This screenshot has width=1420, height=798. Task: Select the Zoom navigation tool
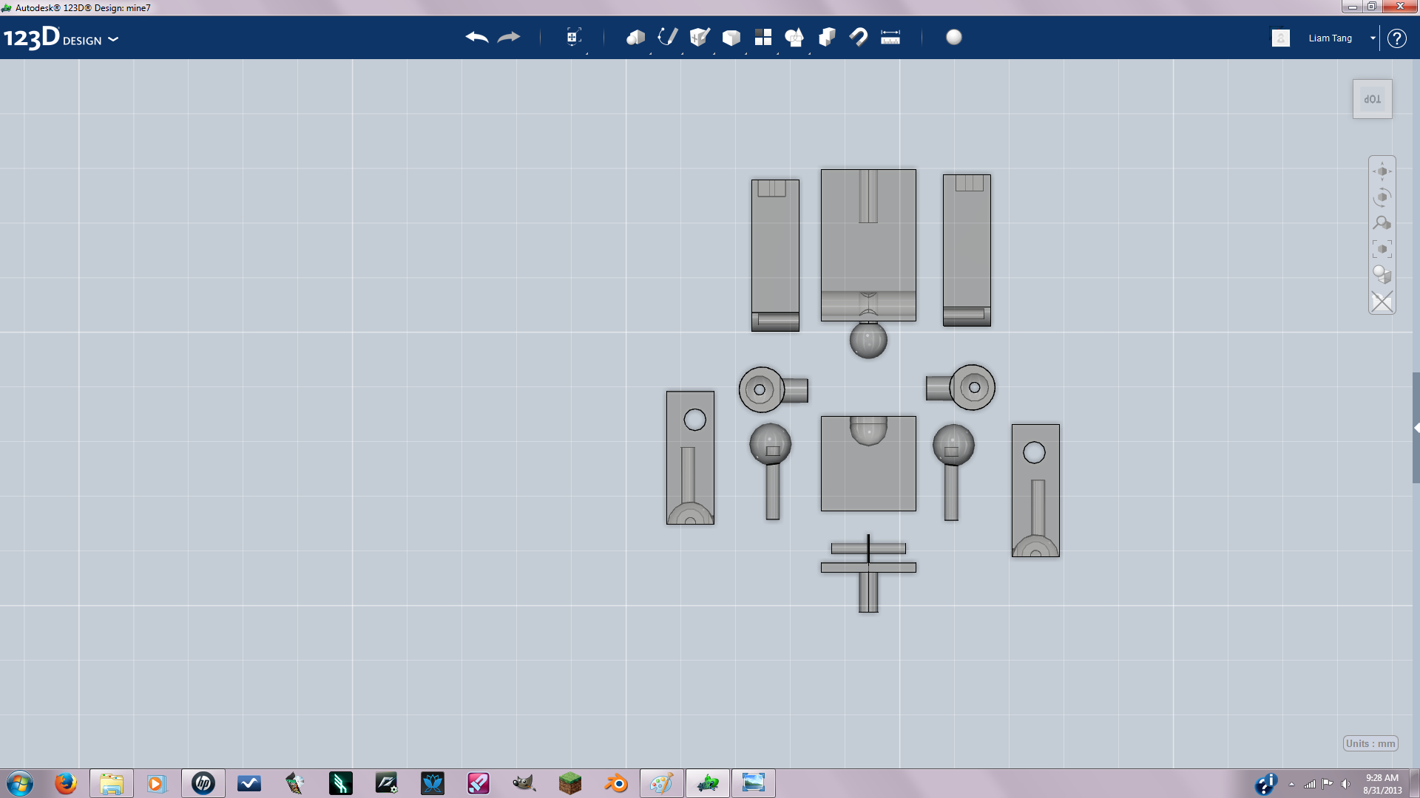point(1382,223)
